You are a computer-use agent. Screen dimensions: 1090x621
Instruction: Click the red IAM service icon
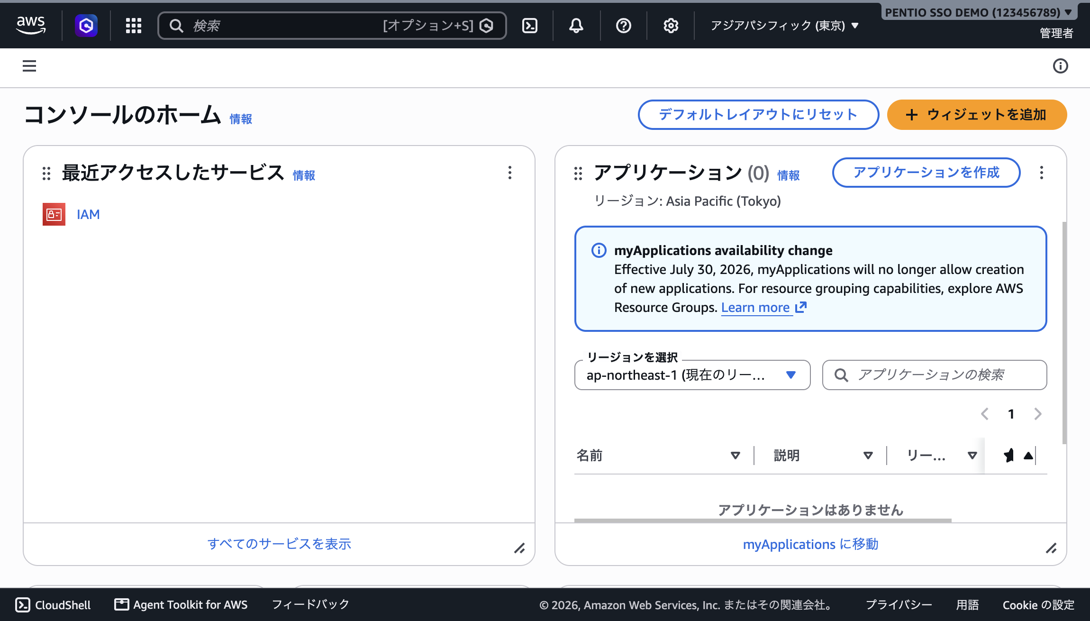(54, 214)
